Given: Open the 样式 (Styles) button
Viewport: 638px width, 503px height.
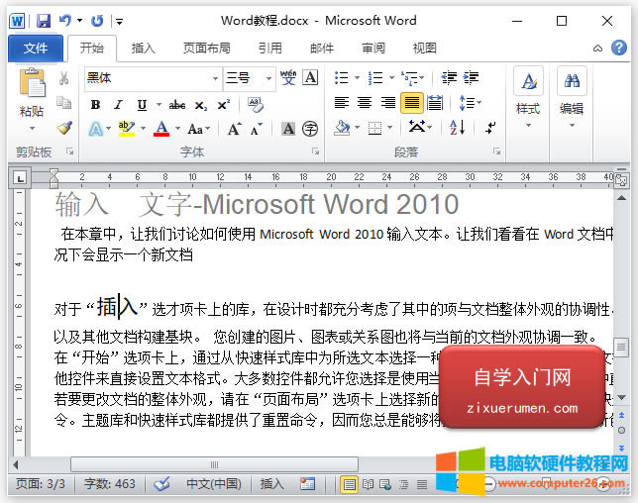Looking at the screenshot, I should (528, 98).
